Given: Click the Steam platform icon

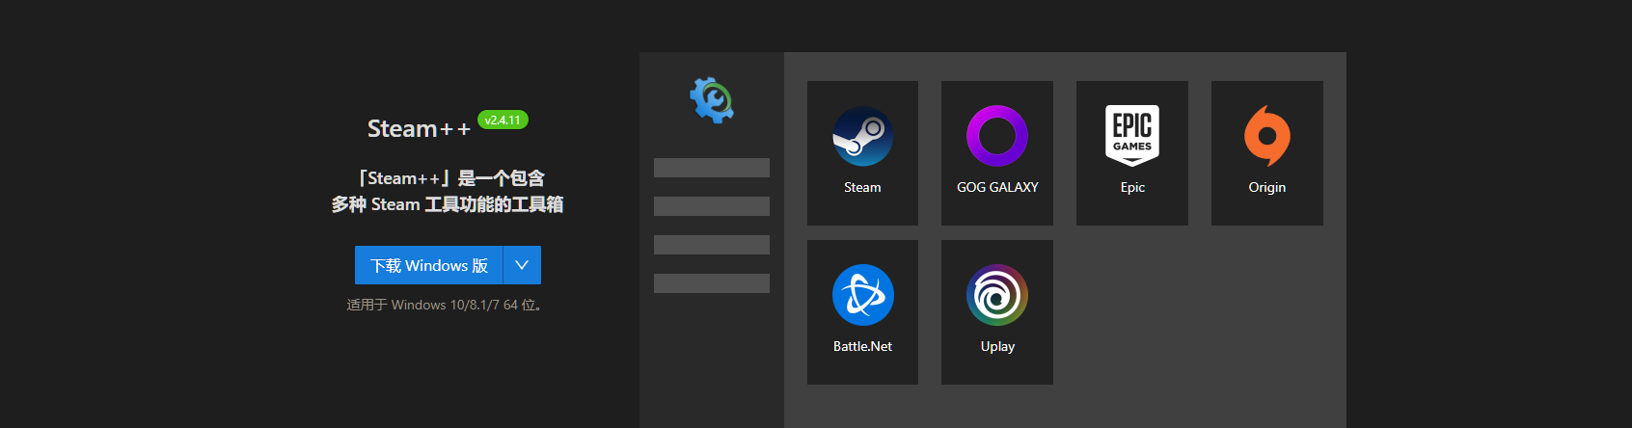Looking at the screenshot, I should tap(862, 136).
